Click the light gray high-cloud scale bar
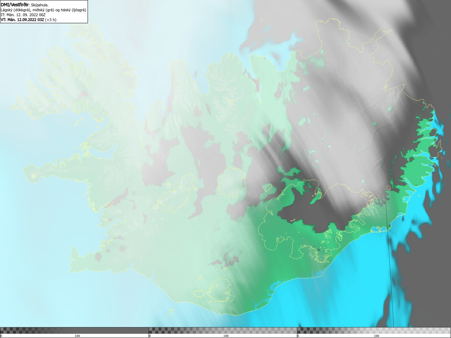The width and height of the screenshot is (451, 338). 374,330
